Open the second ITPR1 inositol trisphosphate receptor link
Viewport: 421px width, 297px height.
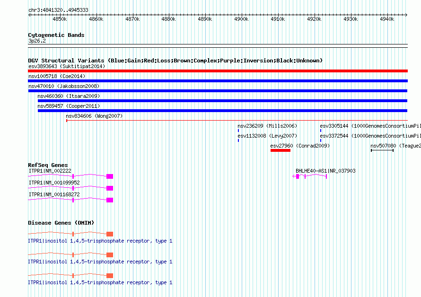(x=100, y=262)
